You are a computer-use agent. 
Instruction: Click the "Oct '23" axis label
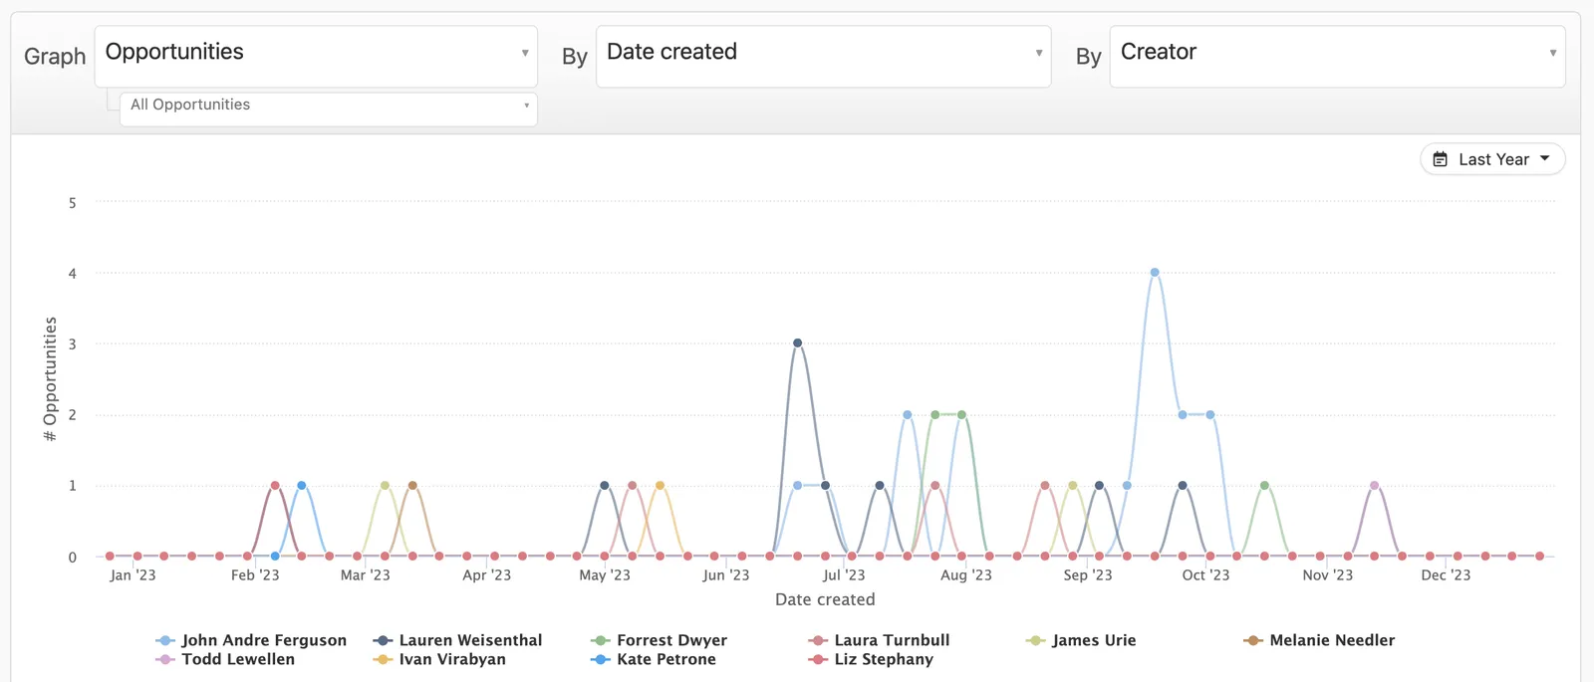pyautogui.click(x=1205, y=575)
